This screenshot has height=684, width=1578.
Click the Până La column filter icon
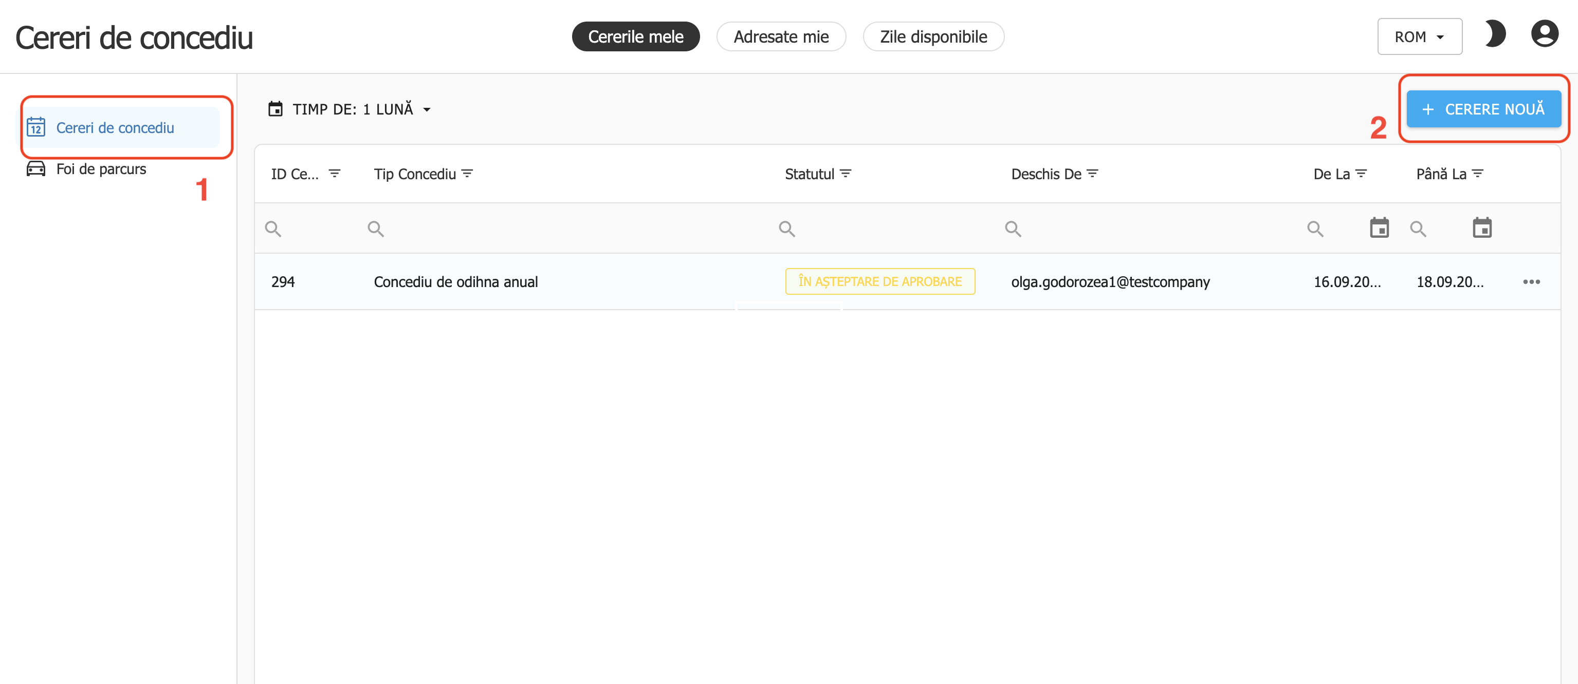pos(1478,174)
